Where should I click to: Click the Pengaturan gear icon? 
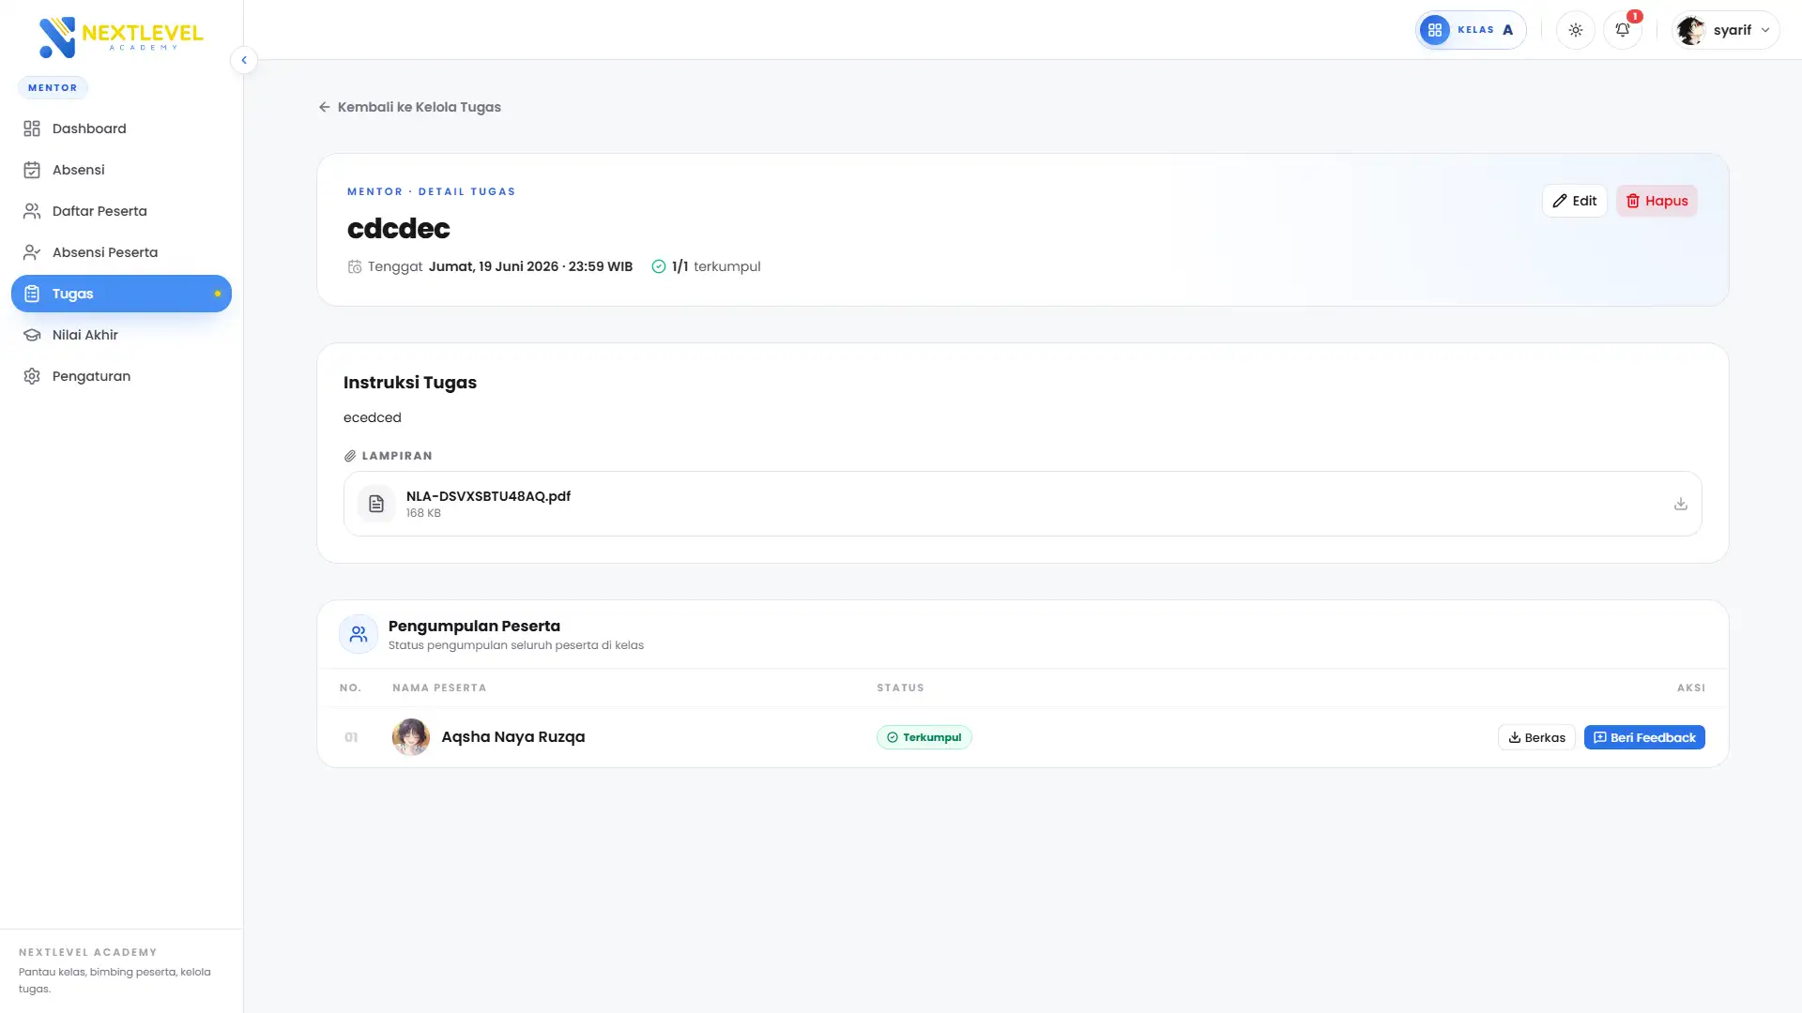[32, 376]
